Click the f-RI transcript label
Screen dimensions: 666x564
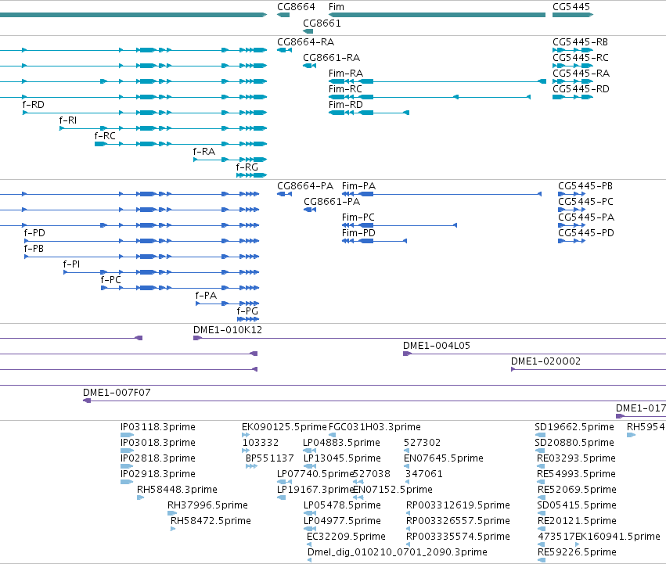(68, 120)
